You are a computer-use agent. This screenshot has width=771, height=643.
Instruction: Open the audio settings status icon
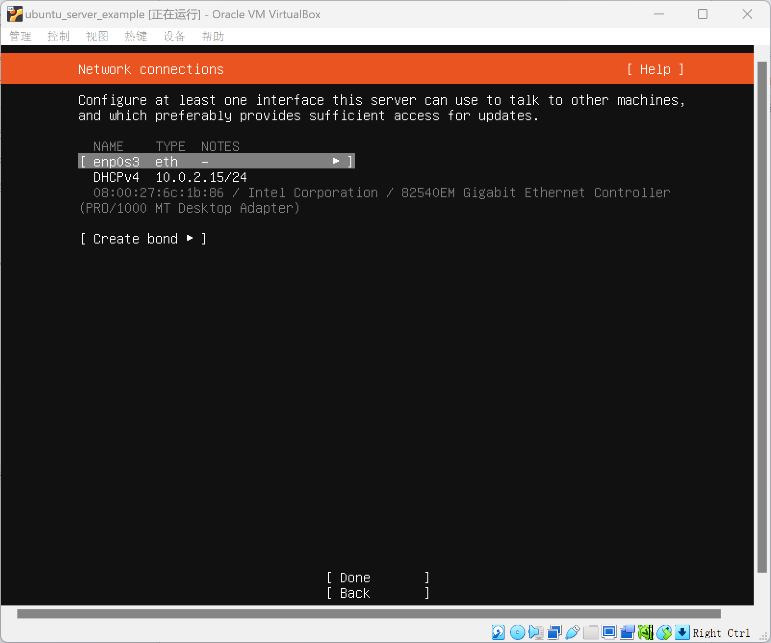(536, 632)
